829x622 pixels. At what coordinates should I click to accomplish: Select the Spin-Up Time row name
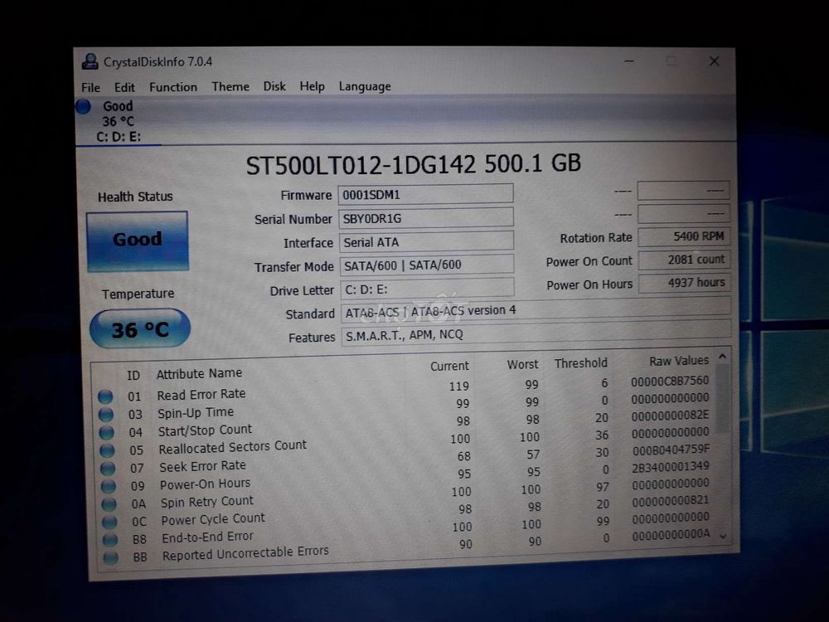195,412
